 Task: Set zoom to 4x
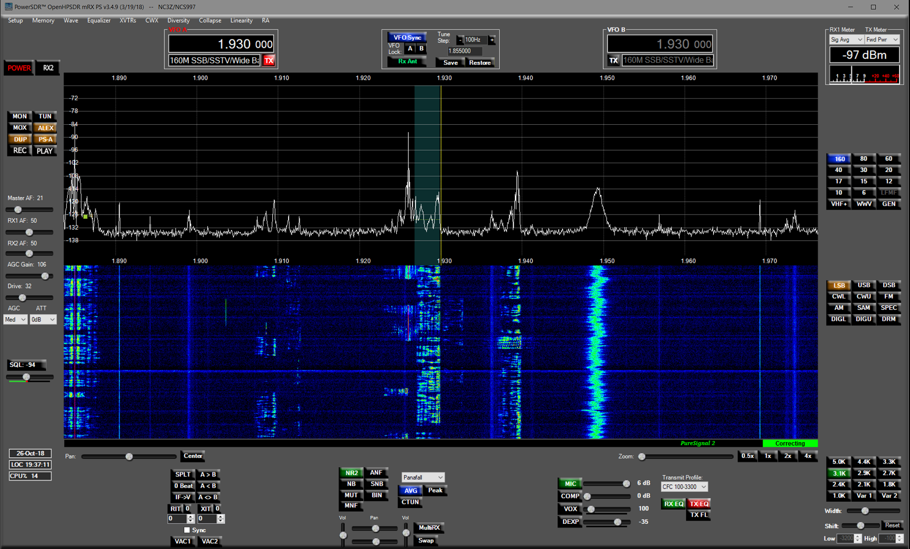(x=808, y=456)
